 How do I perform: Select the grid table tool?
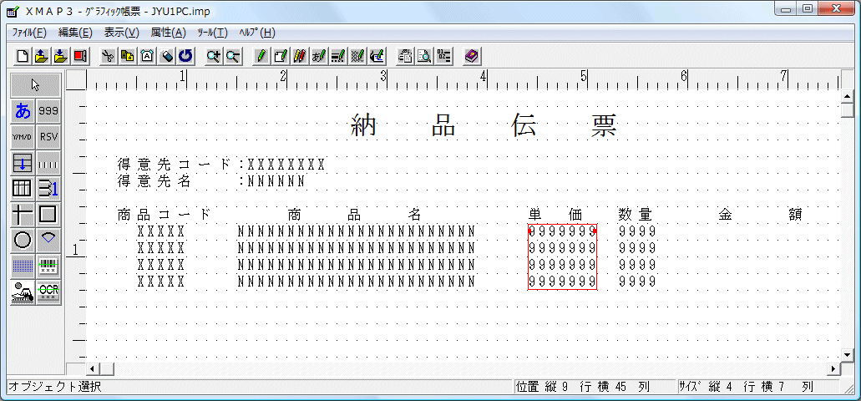(x=23, y=189)
